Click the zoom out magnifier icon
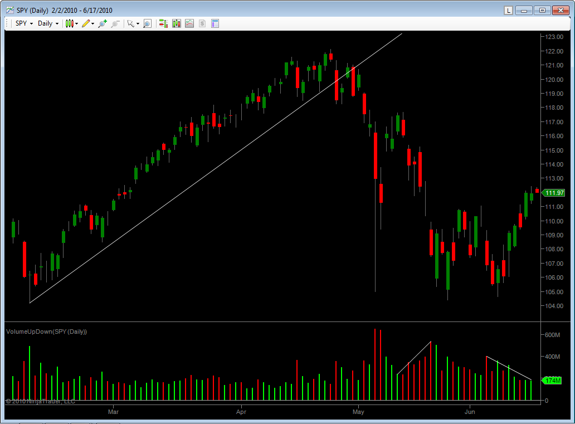Screen dimensions: 575x424 115,23
